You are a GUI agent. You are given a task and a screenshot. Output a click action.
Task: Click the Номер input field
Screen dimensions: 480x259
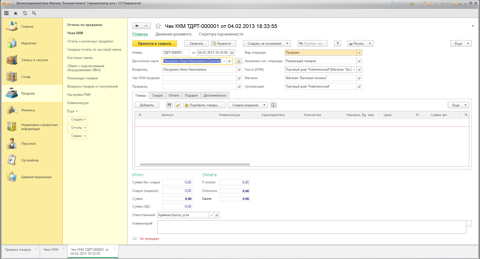(x=176, y=53)
